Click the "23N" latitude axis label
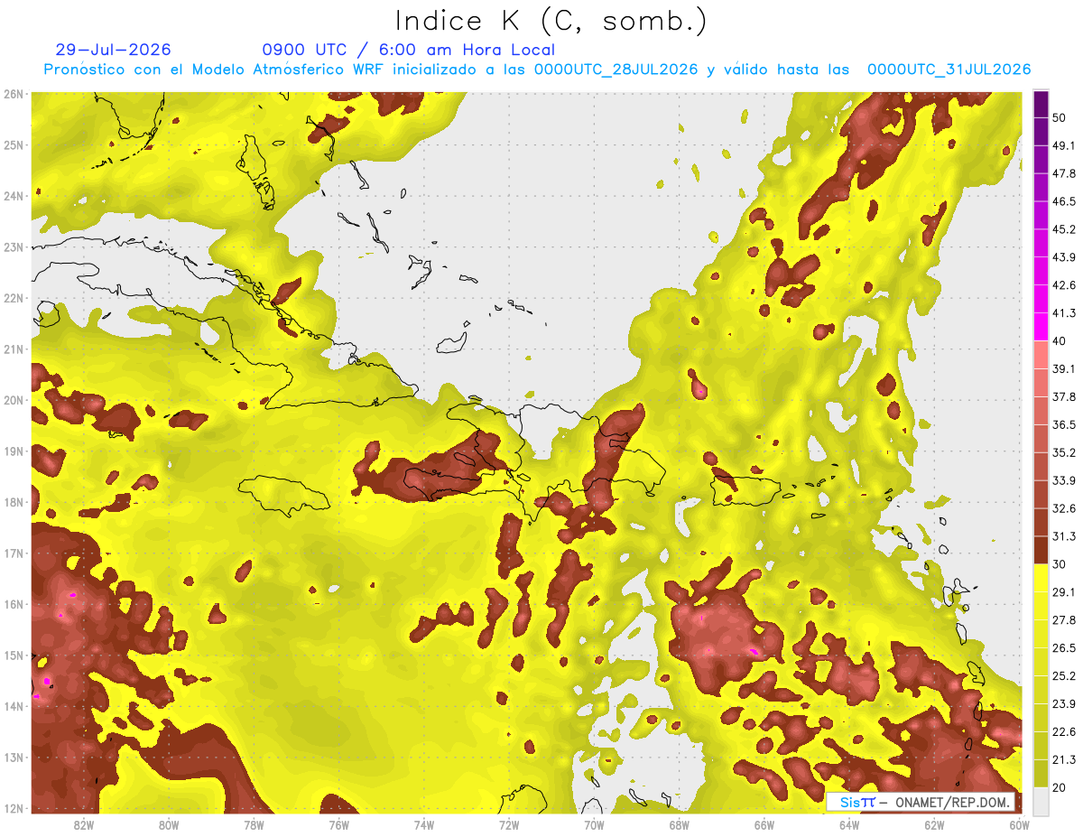 tap(14, 246)
